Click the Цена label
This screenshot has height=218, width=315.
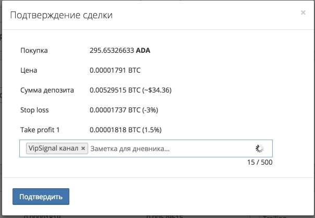(29, 70)
